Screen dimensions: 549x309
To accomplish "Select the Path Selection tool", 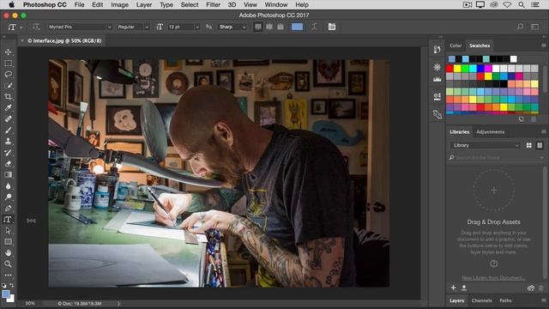I will [8, 231].
